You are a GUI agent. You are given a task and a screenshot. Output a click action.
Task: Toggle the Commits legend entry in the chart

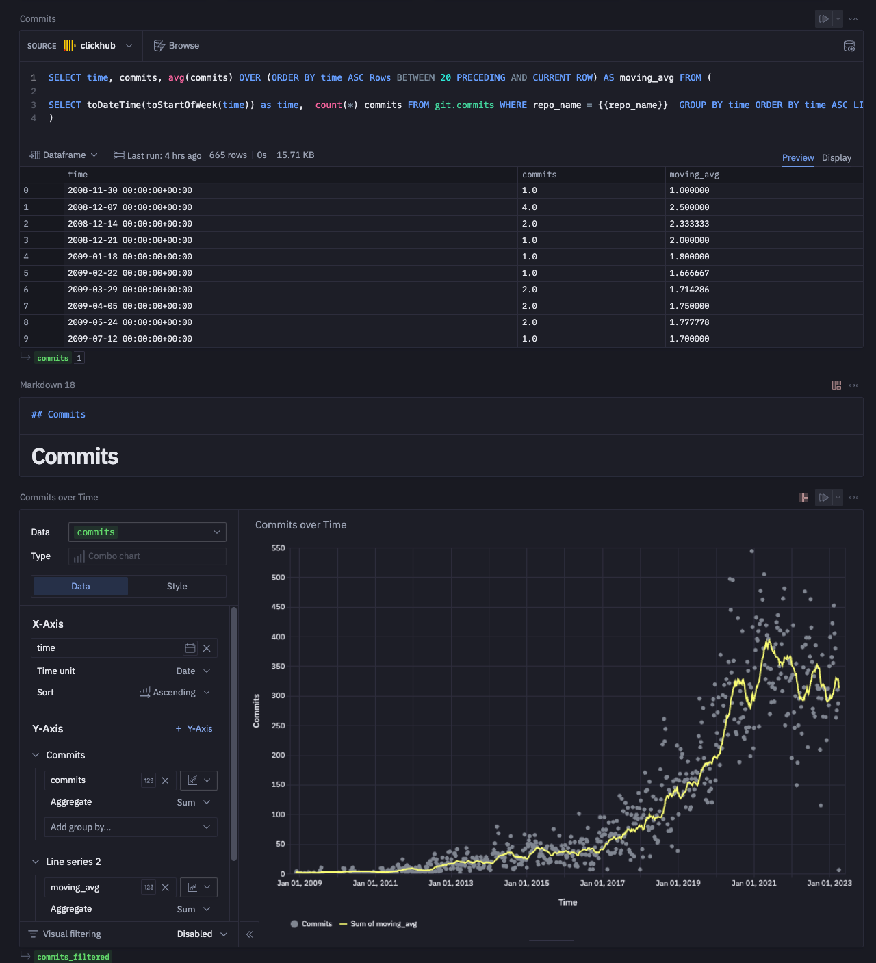311,924
